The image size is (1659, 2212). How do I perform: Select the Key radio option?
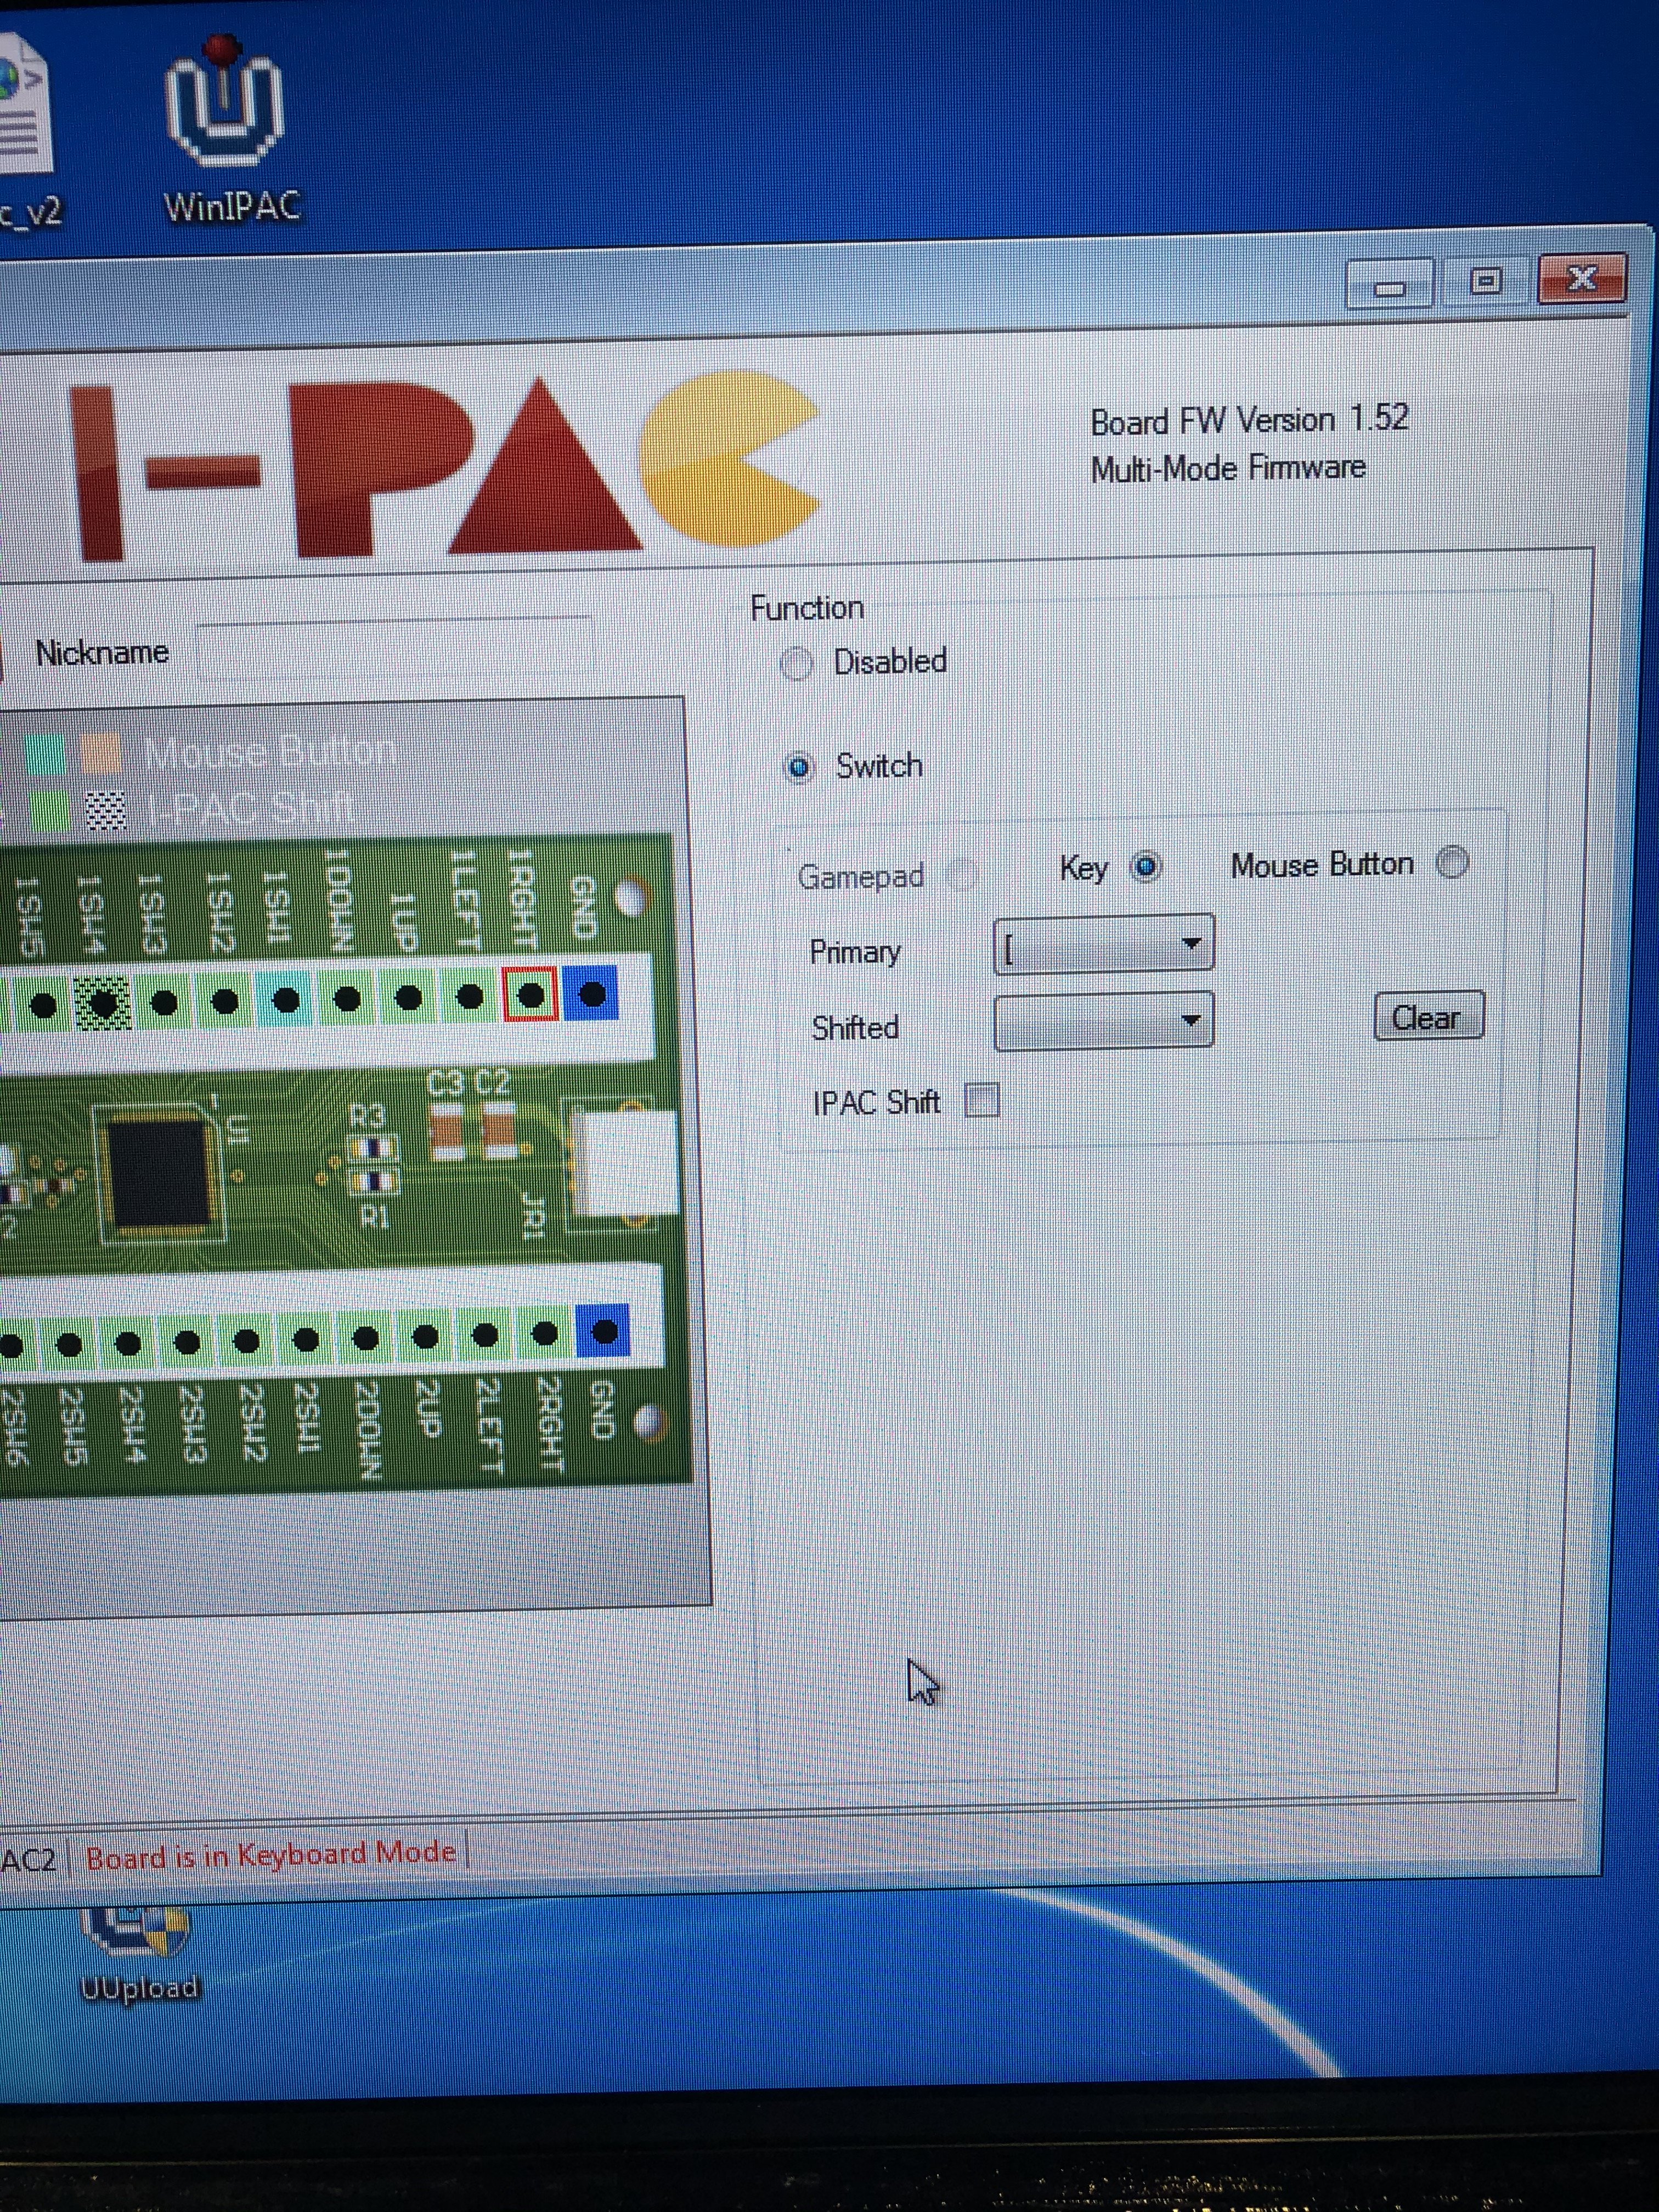(1146, 866)
